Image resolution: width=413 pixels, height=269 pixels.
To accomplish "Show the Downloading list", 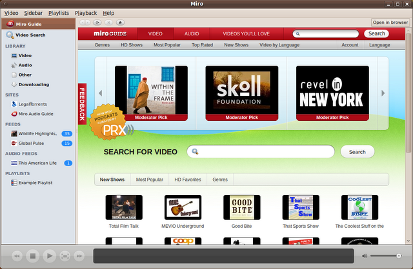I will point(38,84).
